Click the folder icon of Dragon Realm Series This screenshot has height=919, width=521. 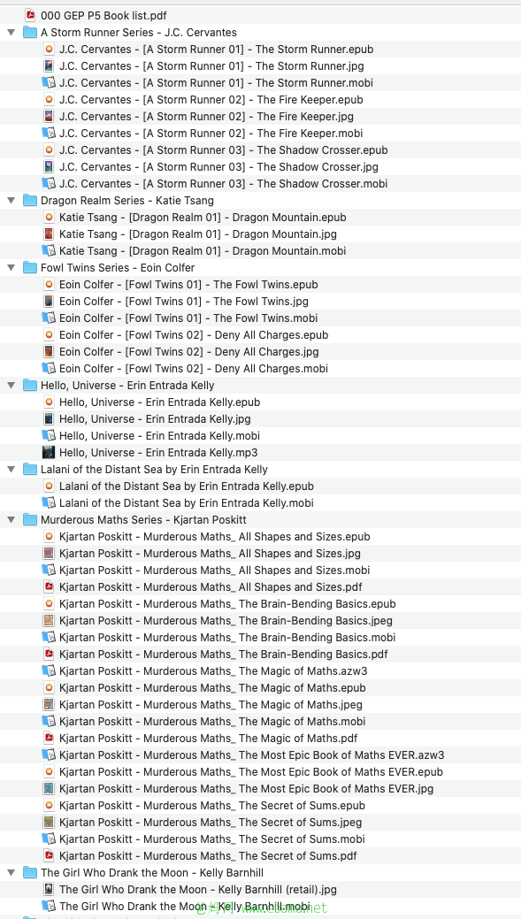30,201
